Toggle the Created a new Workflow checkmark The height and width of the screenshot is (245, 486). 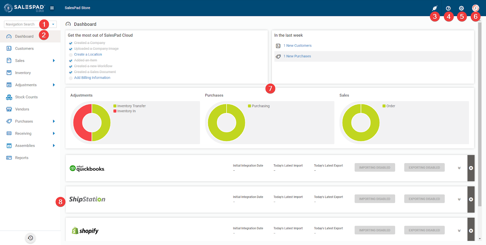click(71, 66)
